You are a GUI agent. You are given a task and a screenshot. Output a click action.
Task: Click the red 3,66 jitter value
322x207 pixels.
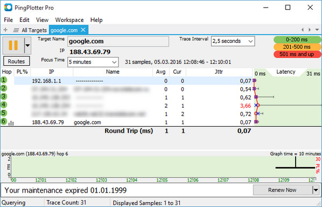click(x=246, y=106)
